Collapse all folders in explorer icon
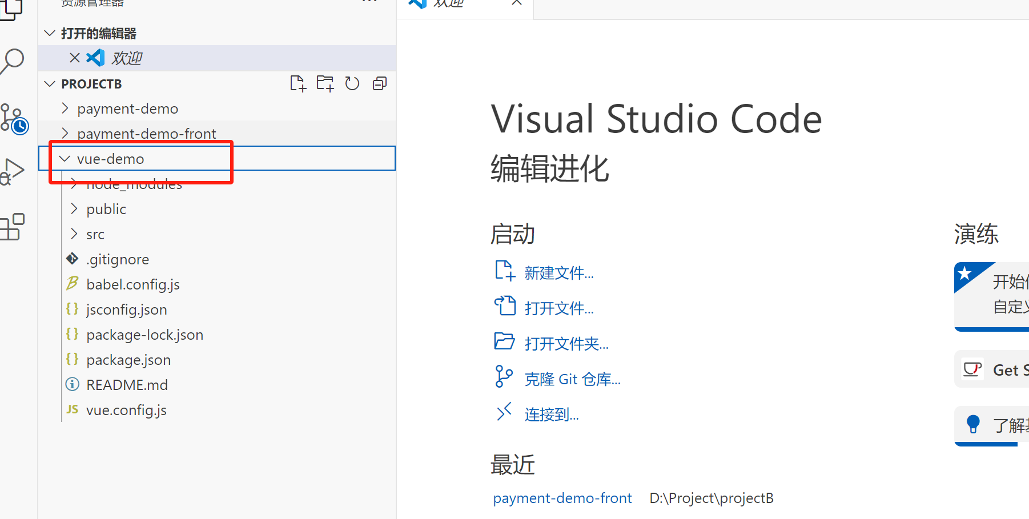The image size is (1029, 519). [380, 83]
